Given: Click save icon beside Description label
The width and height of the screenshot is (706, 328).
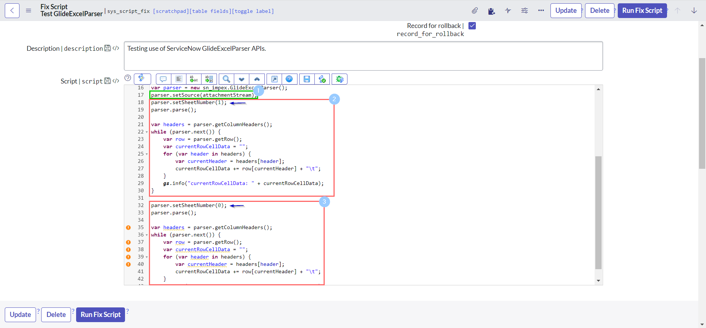Looking at the screenshot, I should coord(107,48).
